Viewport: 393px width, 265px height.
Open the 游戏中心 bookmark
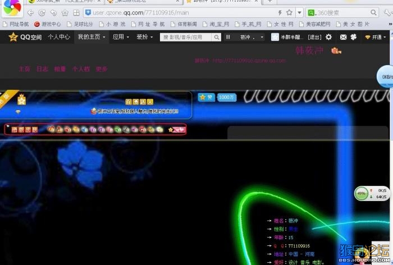47,24
